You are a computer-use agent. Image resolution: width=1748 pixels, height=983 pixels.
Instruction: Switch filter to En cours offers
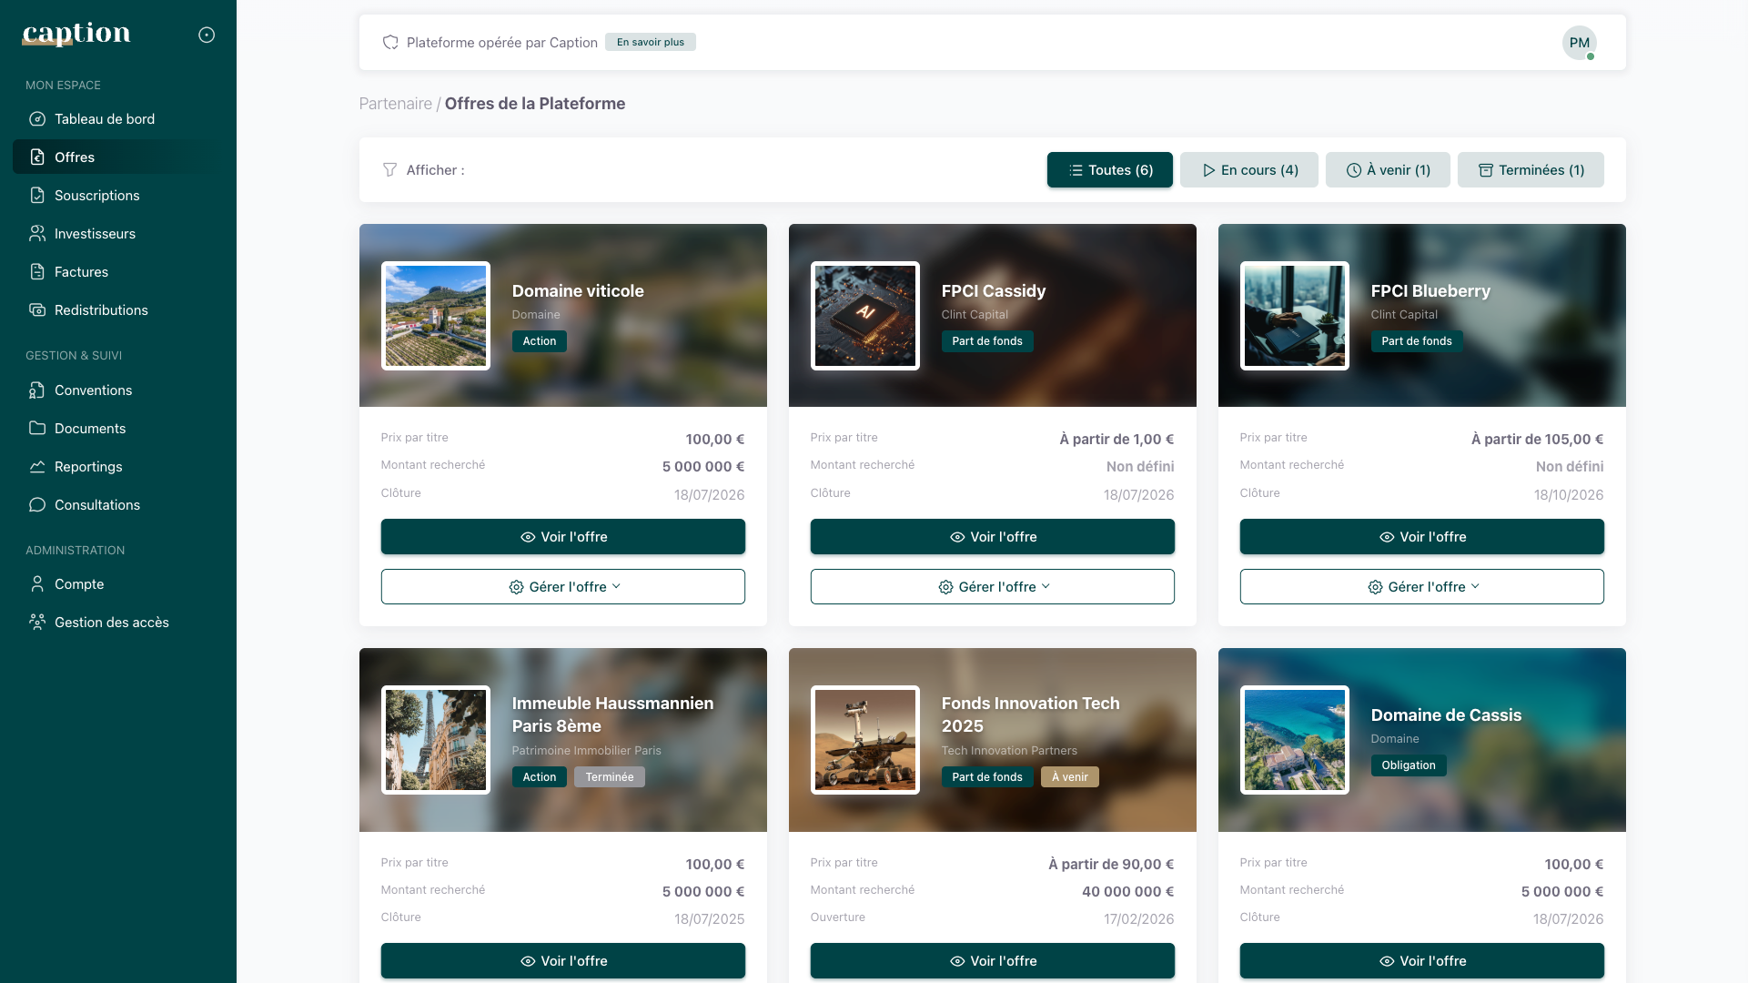click(x=1248, y=169)
